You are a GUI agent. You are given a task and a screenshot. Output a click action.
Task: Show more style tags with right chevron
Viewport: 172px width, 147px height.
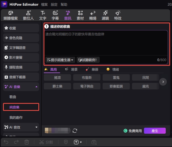[163, 82]
